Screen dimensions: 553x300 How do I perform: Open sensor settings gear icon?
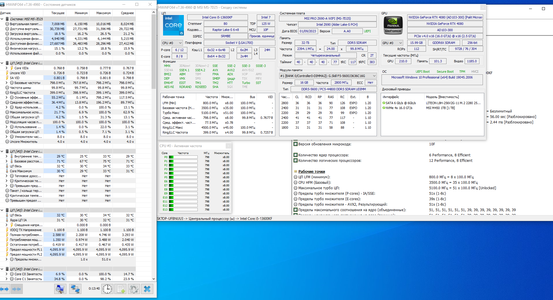coord(134,289)
